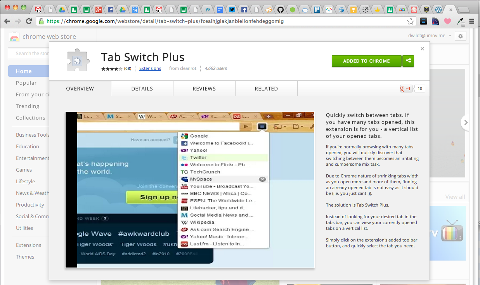Click the star rating for Tab Switch Plus
Viewport: 480px width, 285px height.
pyautogui.click(x=112, y=69)
